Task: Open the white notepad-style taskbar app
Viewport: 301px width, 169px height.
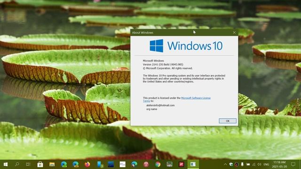Action: pos(122,164)
